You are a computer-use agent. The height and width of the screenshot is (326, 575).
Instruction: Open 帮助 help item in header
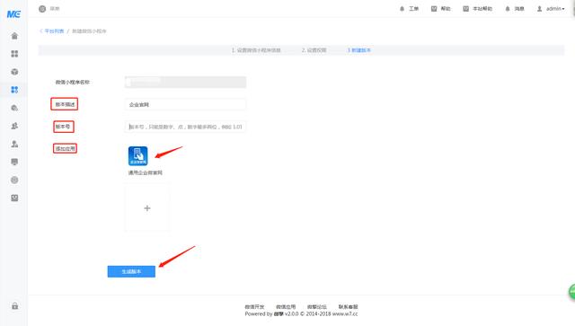pos(441,8)
